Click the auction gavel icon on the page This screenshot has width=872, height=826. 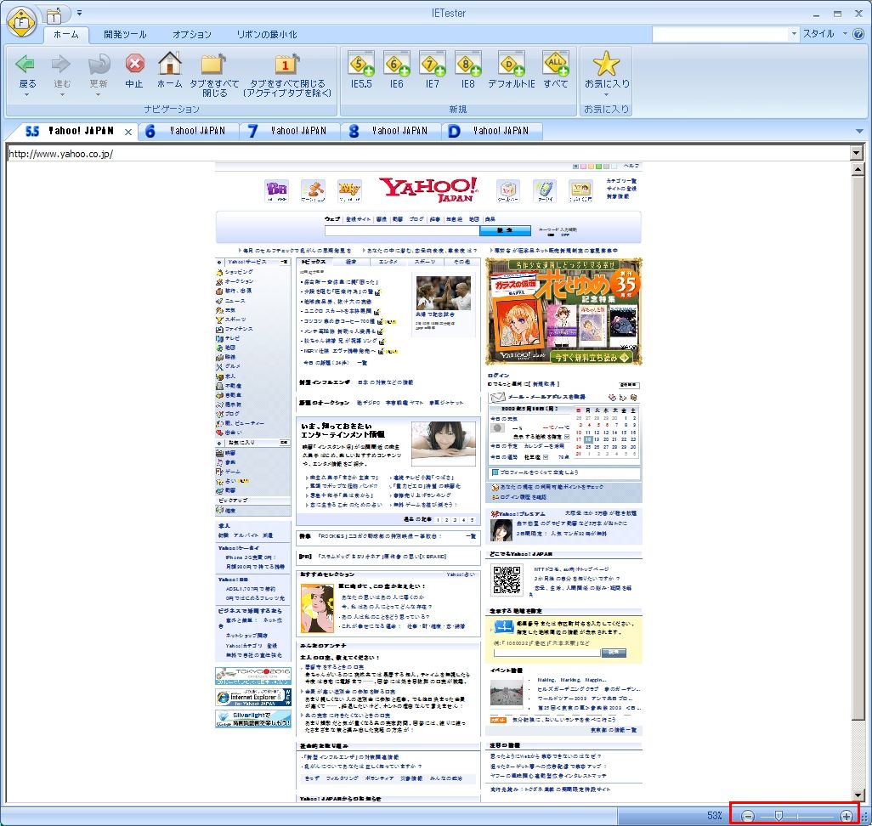(313, 191)
